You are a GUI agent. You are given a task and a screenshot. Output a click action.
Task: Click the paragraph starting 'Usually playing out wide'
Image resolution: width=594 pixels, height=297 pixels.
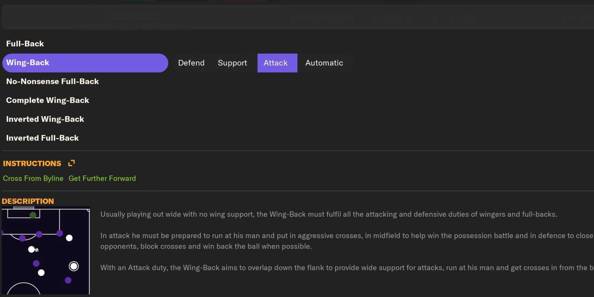tap(328, 214)
